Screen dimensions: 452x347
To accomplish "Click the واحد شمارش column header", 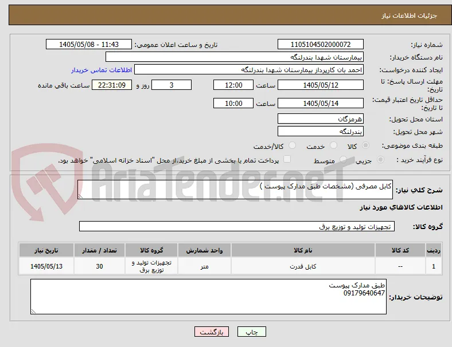I will [204, 250].
